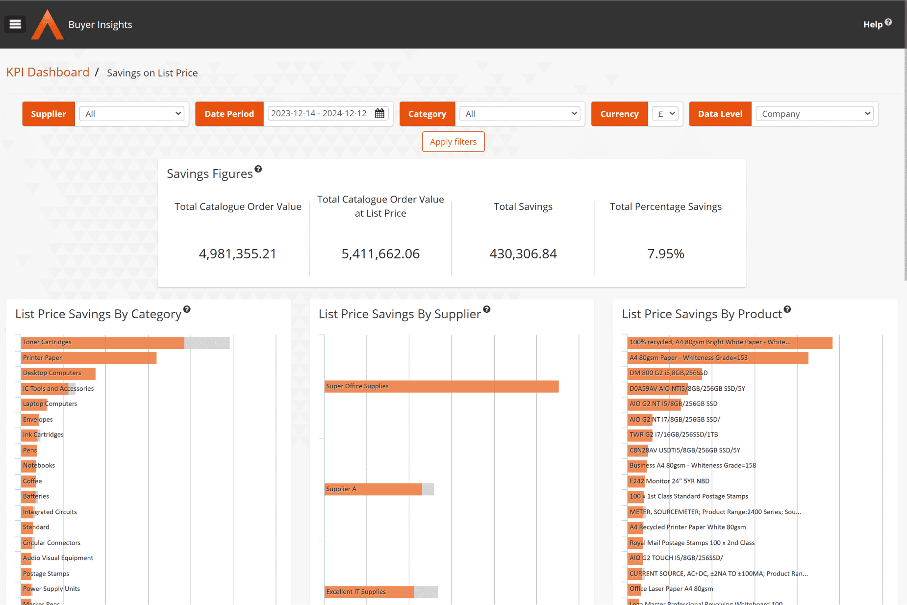This screenshot has height=605, width=907.
Task: Open the calendar date picker icon
Action: point(379,114)
